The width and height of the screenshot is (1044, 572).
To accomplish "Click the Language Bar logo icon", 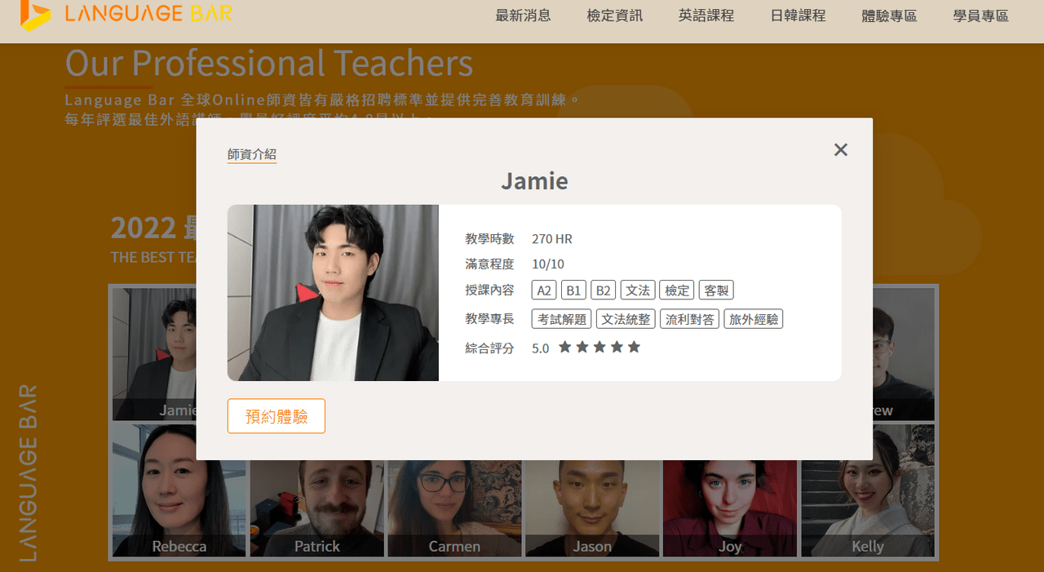I will click(31, 15).
